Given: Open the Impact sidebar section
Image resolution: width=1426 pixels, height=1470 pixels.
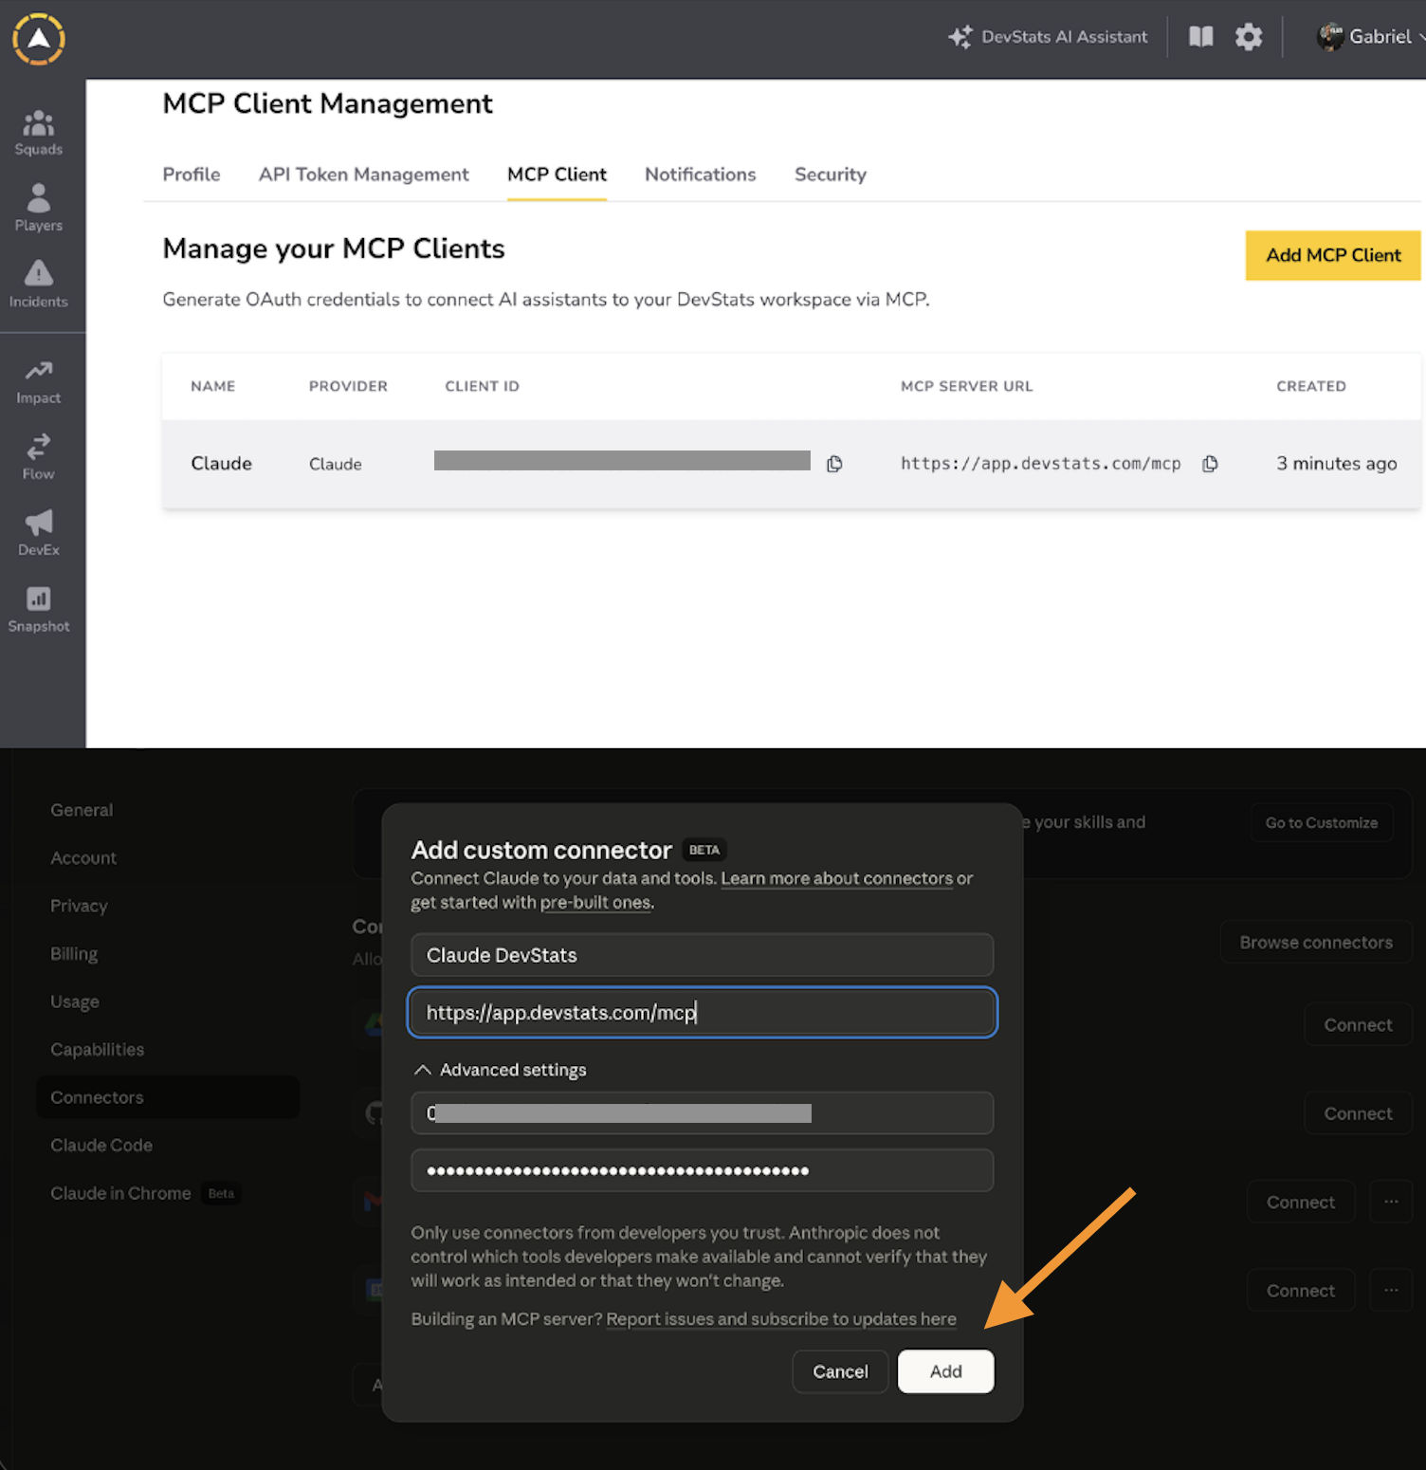Looking at the screenshot, I should [39, 382].
